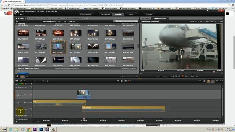Mute audio on the third AV track

[31, 103]
